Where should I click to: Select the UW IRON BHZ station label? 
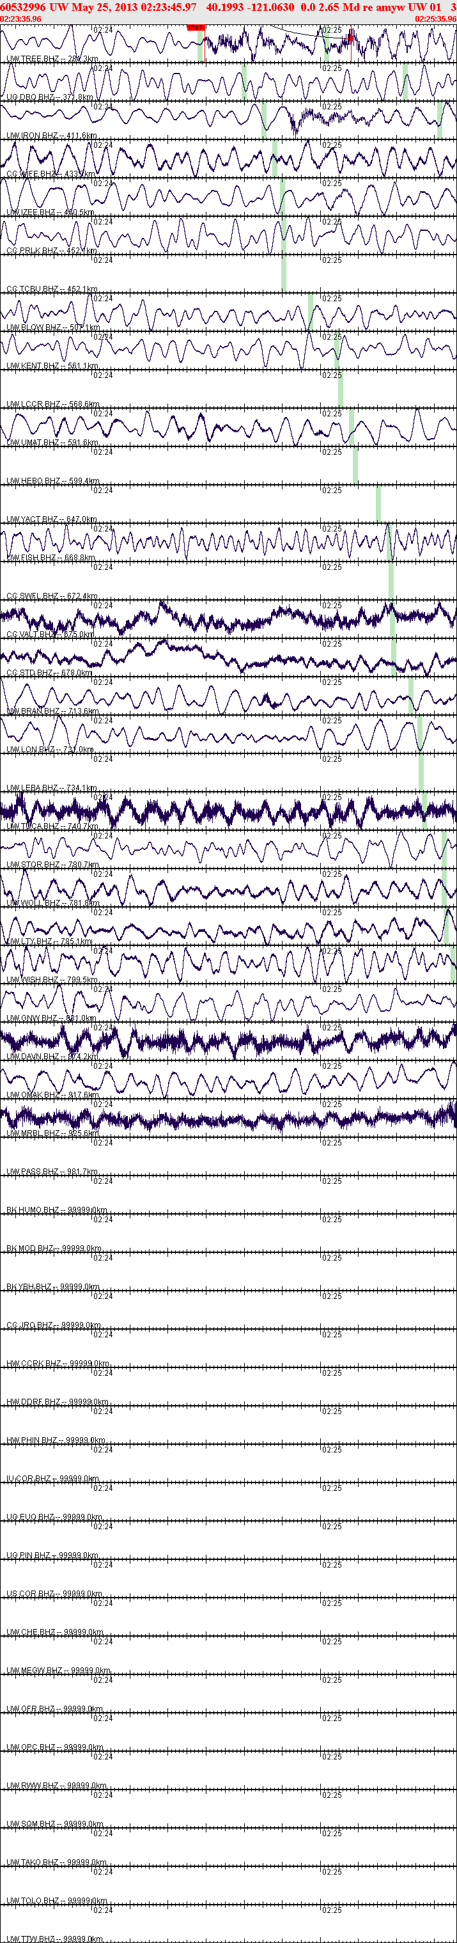pos(52,136)
